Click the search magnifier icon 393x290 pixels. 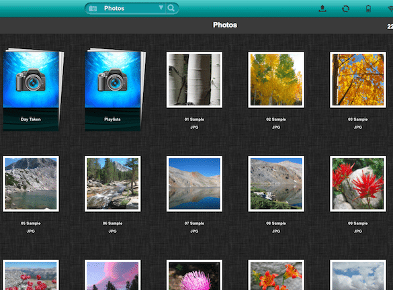click(x=171, y=8)
